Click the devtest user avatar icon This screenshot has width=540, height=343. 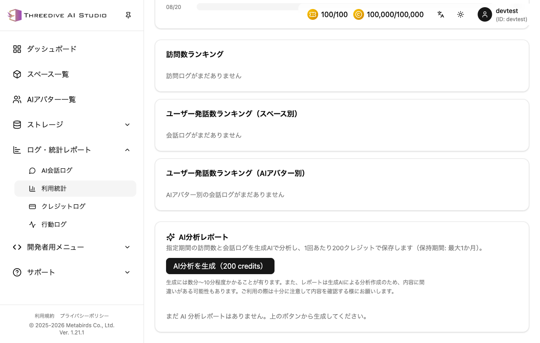click(x=485, y=14)
